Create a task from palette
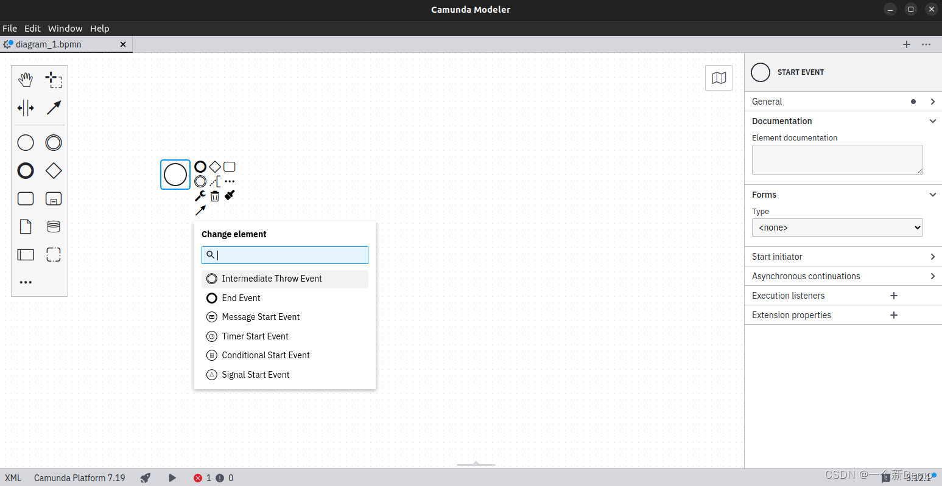 pyautogui.click(x=26, y=199)
